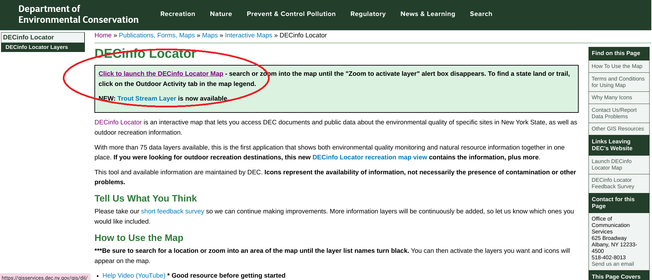Open the Regulatory menu
The image size is (652, 280).
[x=368, y=14]
